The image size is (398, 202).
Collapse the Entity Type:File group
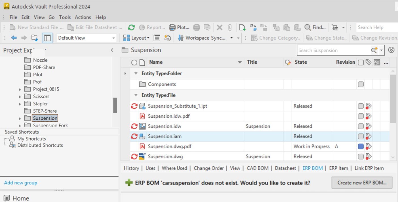[x=136, y=95]
